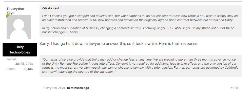The height and width of the screenshot is (95, 251).
Task: Click the "10 minutes ago" timestamp
Action: [78, 88]
